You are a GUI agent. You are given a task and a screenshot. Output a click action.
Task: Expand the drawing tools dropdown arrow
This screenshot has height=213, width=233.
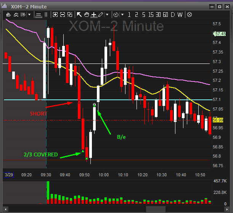[107, 15]
